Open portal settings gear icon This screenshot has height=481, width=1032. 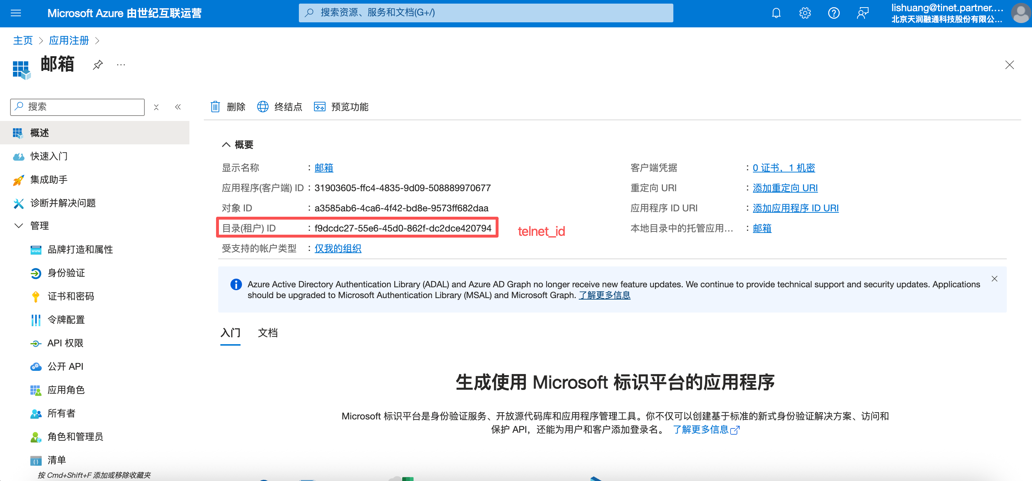click(x=804, y=13)
